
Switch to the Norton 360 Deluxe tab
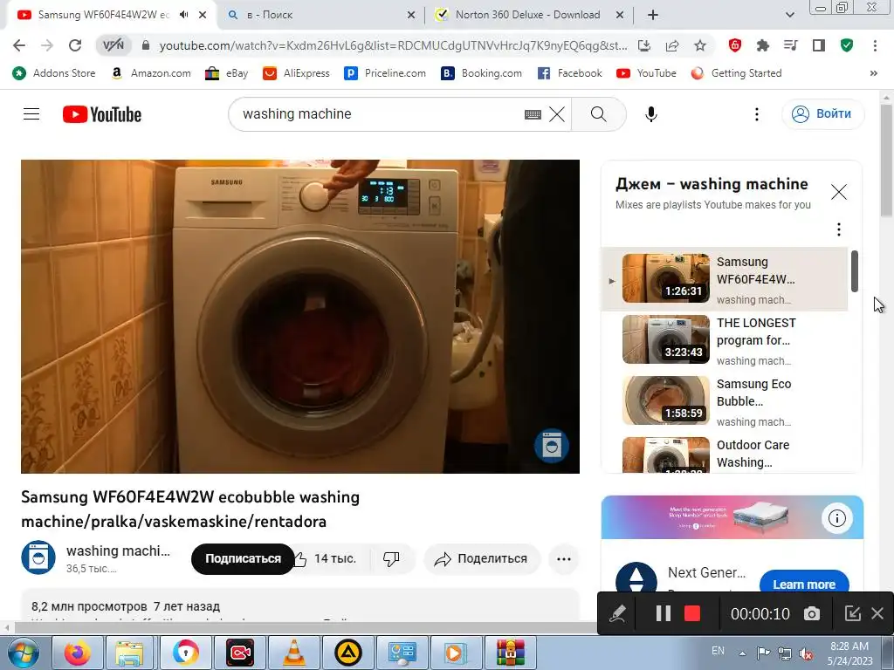point(528,15)
